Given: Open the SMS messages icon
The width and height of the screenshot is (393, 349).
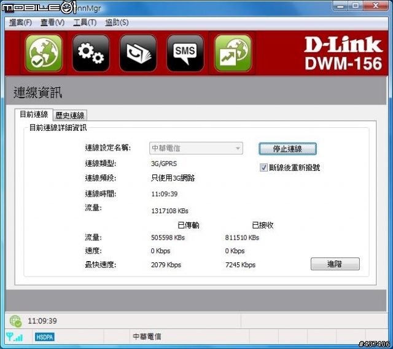Looking at the screenshot, I should (x=185, y=53).
